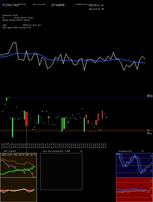Click the 'ADX: 4.25 +DY: 42.91 -DY: 46.71' header
The image size is (153, 202).
pyautogui.click(x=19, y=155)
